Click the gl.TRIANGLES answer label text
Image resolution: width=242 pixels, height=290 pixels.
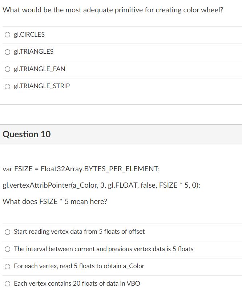pos(33,52)
